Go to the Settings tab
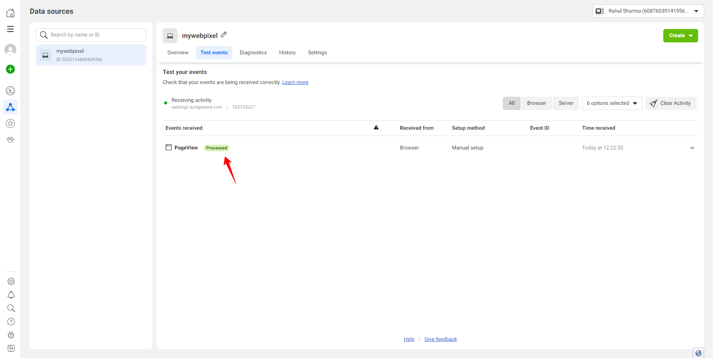This screenshot has height=358, width=713. [x=318, y=53]
